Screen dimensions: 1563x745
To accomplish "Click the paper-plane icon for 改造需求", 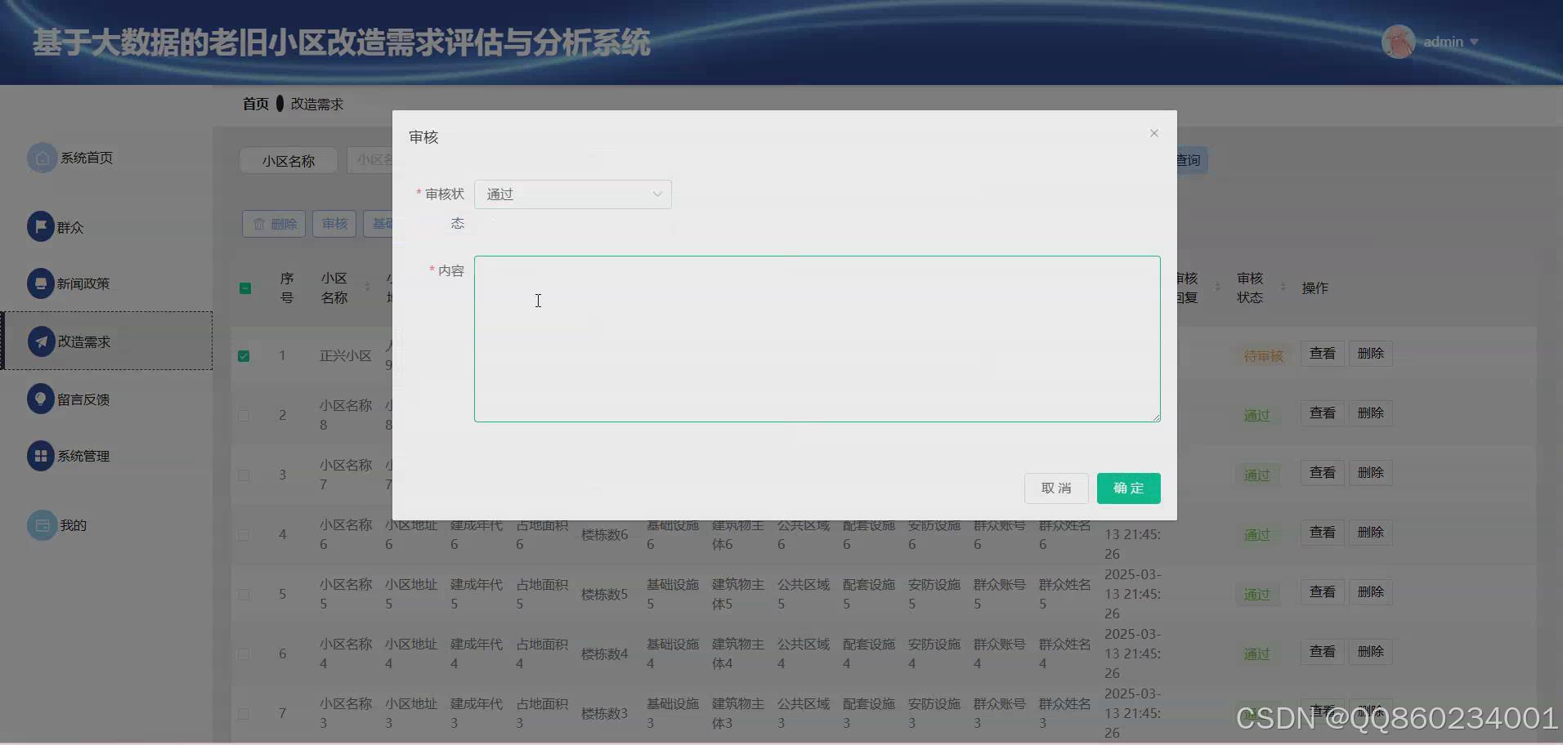I will (41, 341).
